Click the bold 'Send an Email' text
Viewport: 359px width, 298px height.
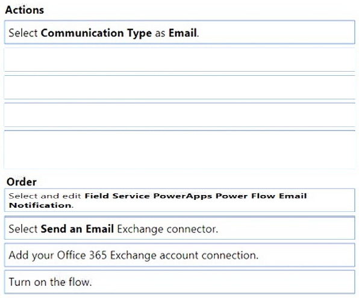tap(77, 229)
